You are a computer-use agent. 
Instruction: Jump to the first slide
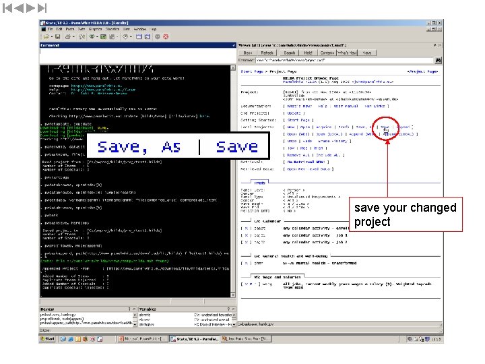(7, 8)
